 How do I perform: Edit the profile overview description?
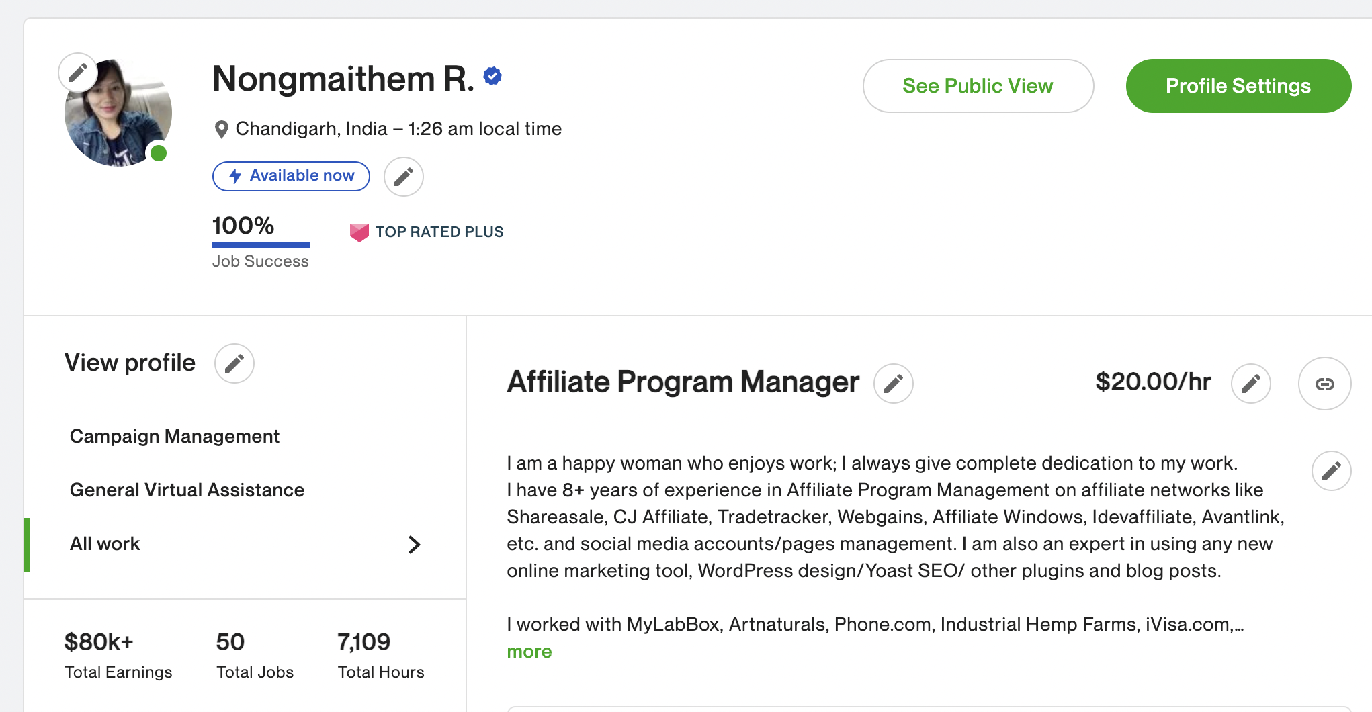pyautogui.click(x=1331, y=471)
